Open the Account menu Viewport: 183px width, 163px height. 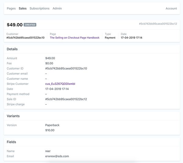[171, 9]
